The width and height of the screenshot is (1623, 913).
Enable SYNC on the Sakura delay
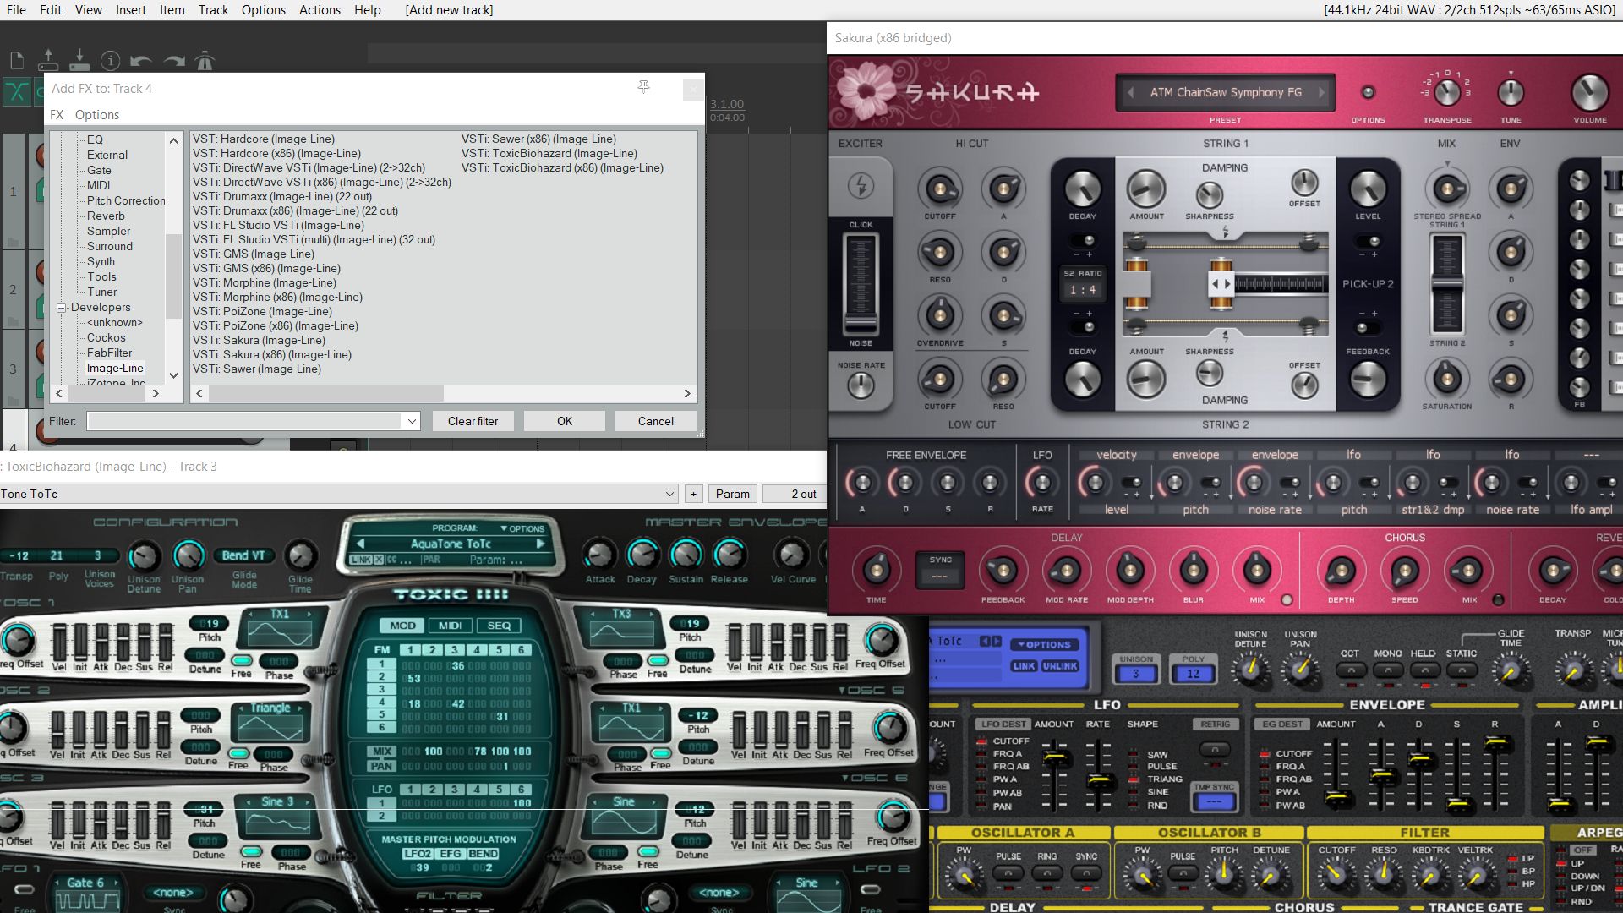coord(940,570)
